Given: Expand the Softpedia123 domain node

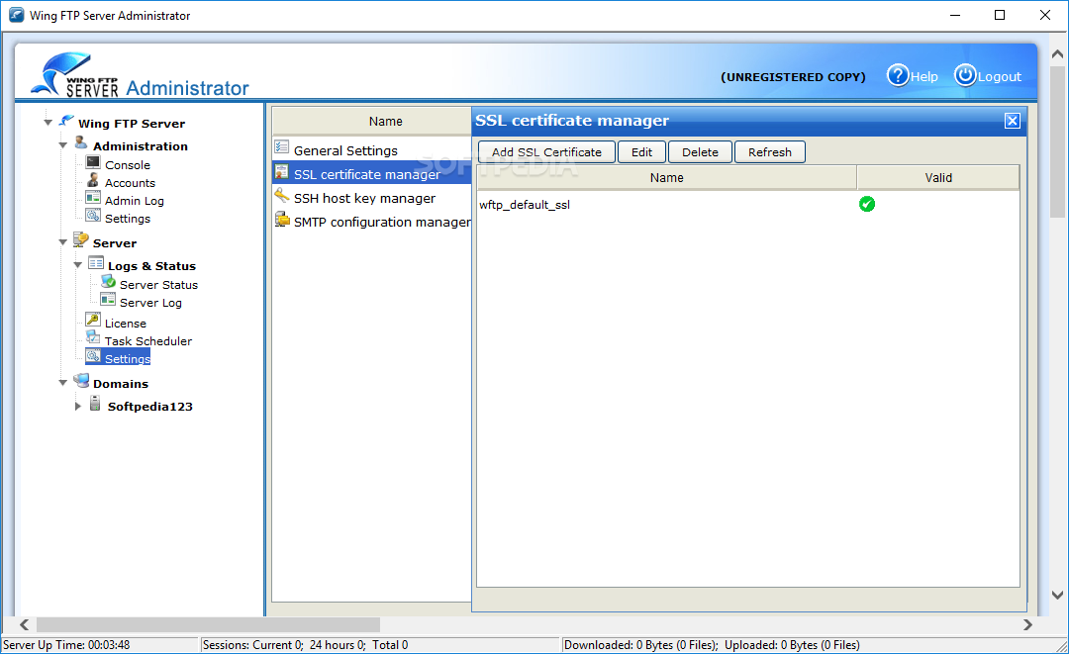Looking at the screenshot, I should pos(78,406).
